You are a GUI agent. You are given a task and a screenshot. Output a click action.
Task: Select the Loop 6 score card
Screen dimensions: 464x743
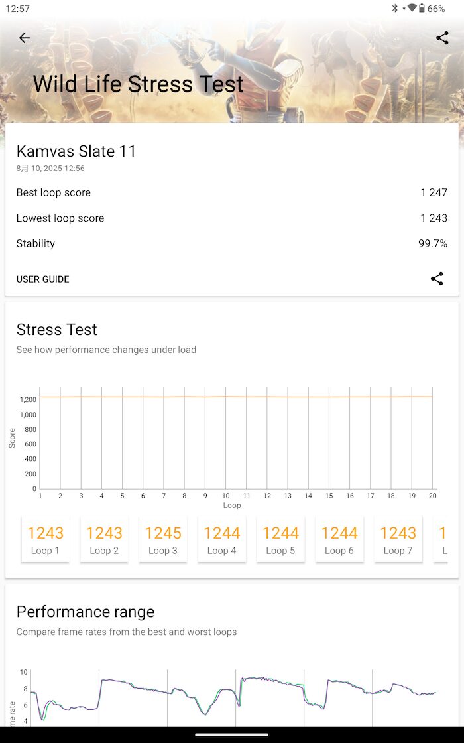tap(339, 539)
